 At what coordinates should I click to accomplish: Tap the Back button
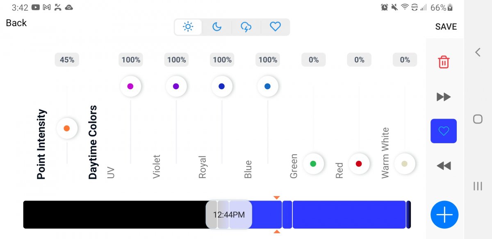coord(16,23)
